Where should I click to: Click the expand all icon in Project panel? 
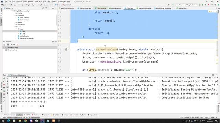(x=46, y=8)
